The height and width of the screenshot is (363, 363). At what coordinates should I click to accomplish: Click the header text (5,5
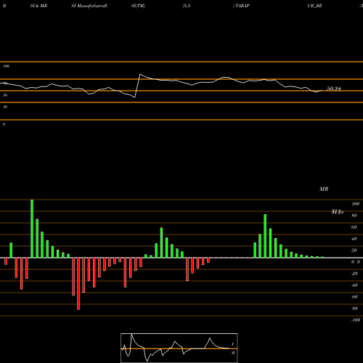[x=187, y=6]
